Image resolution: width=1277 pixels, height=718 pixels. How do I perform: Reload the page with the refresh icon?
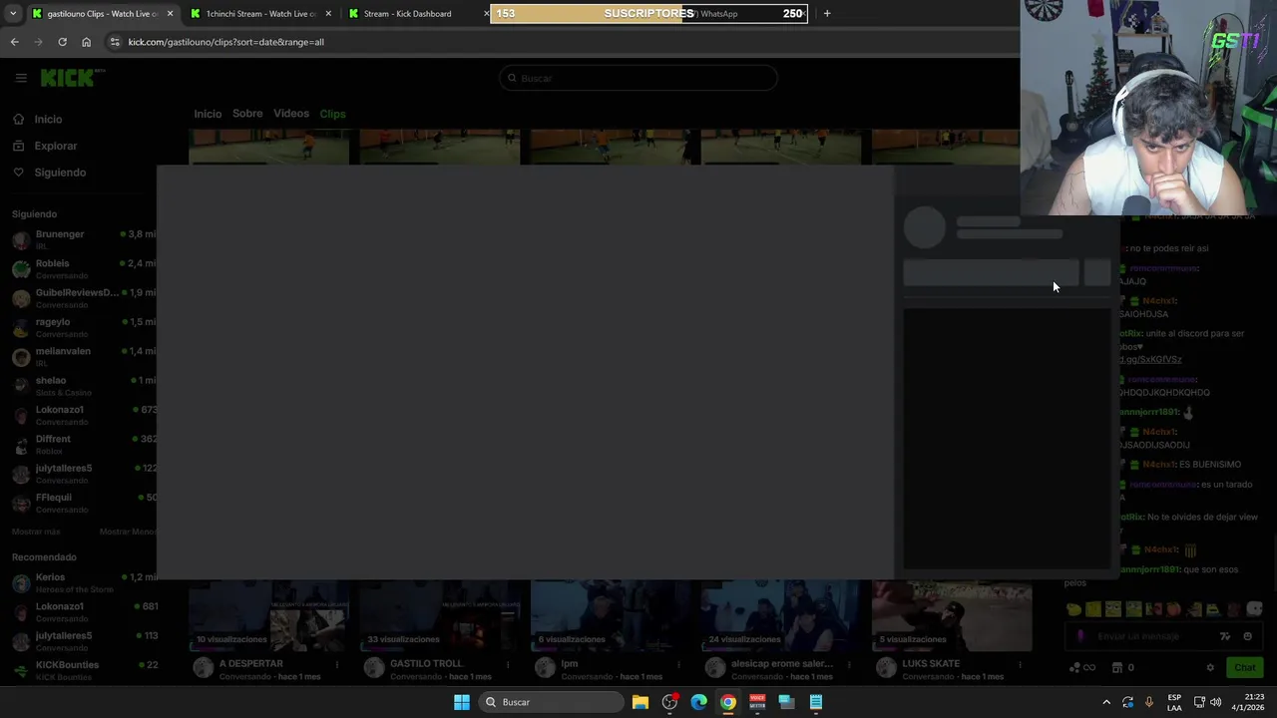tap(62, 42)
